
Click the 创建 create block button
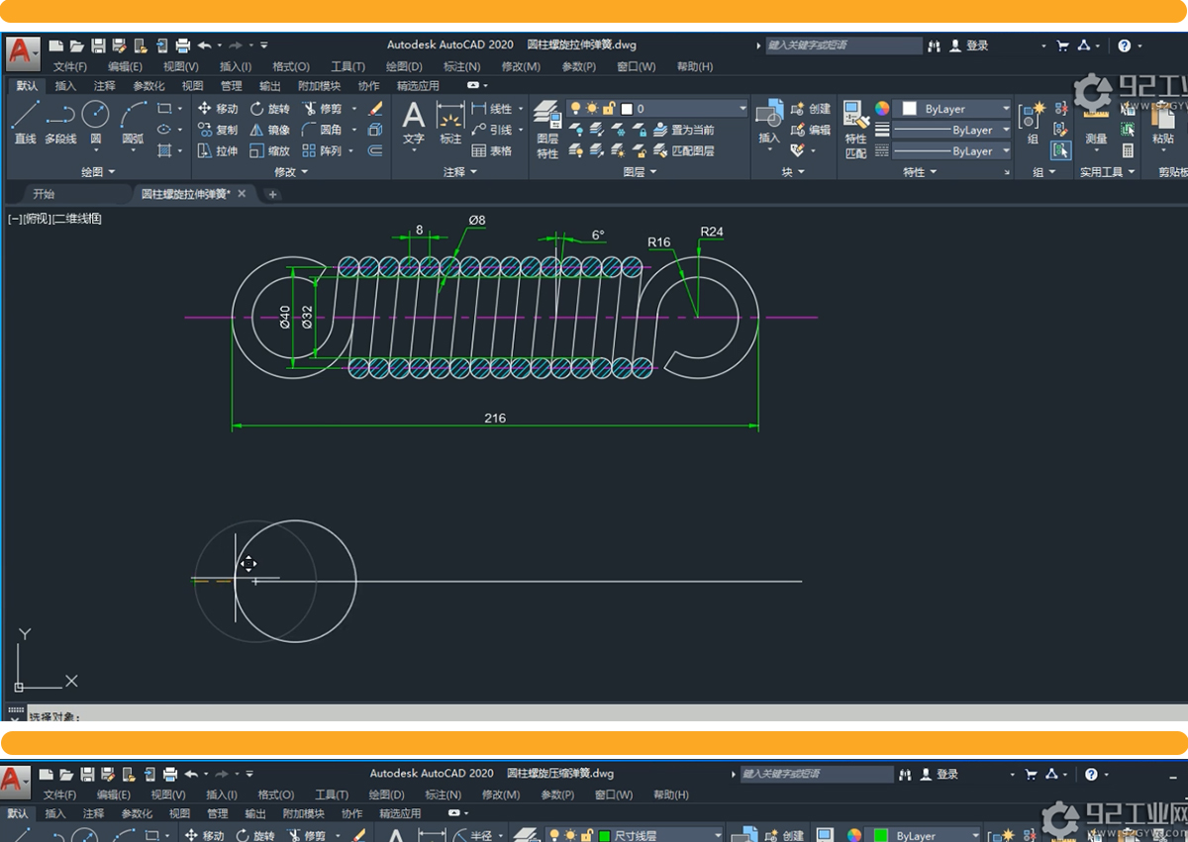[811, 109]
